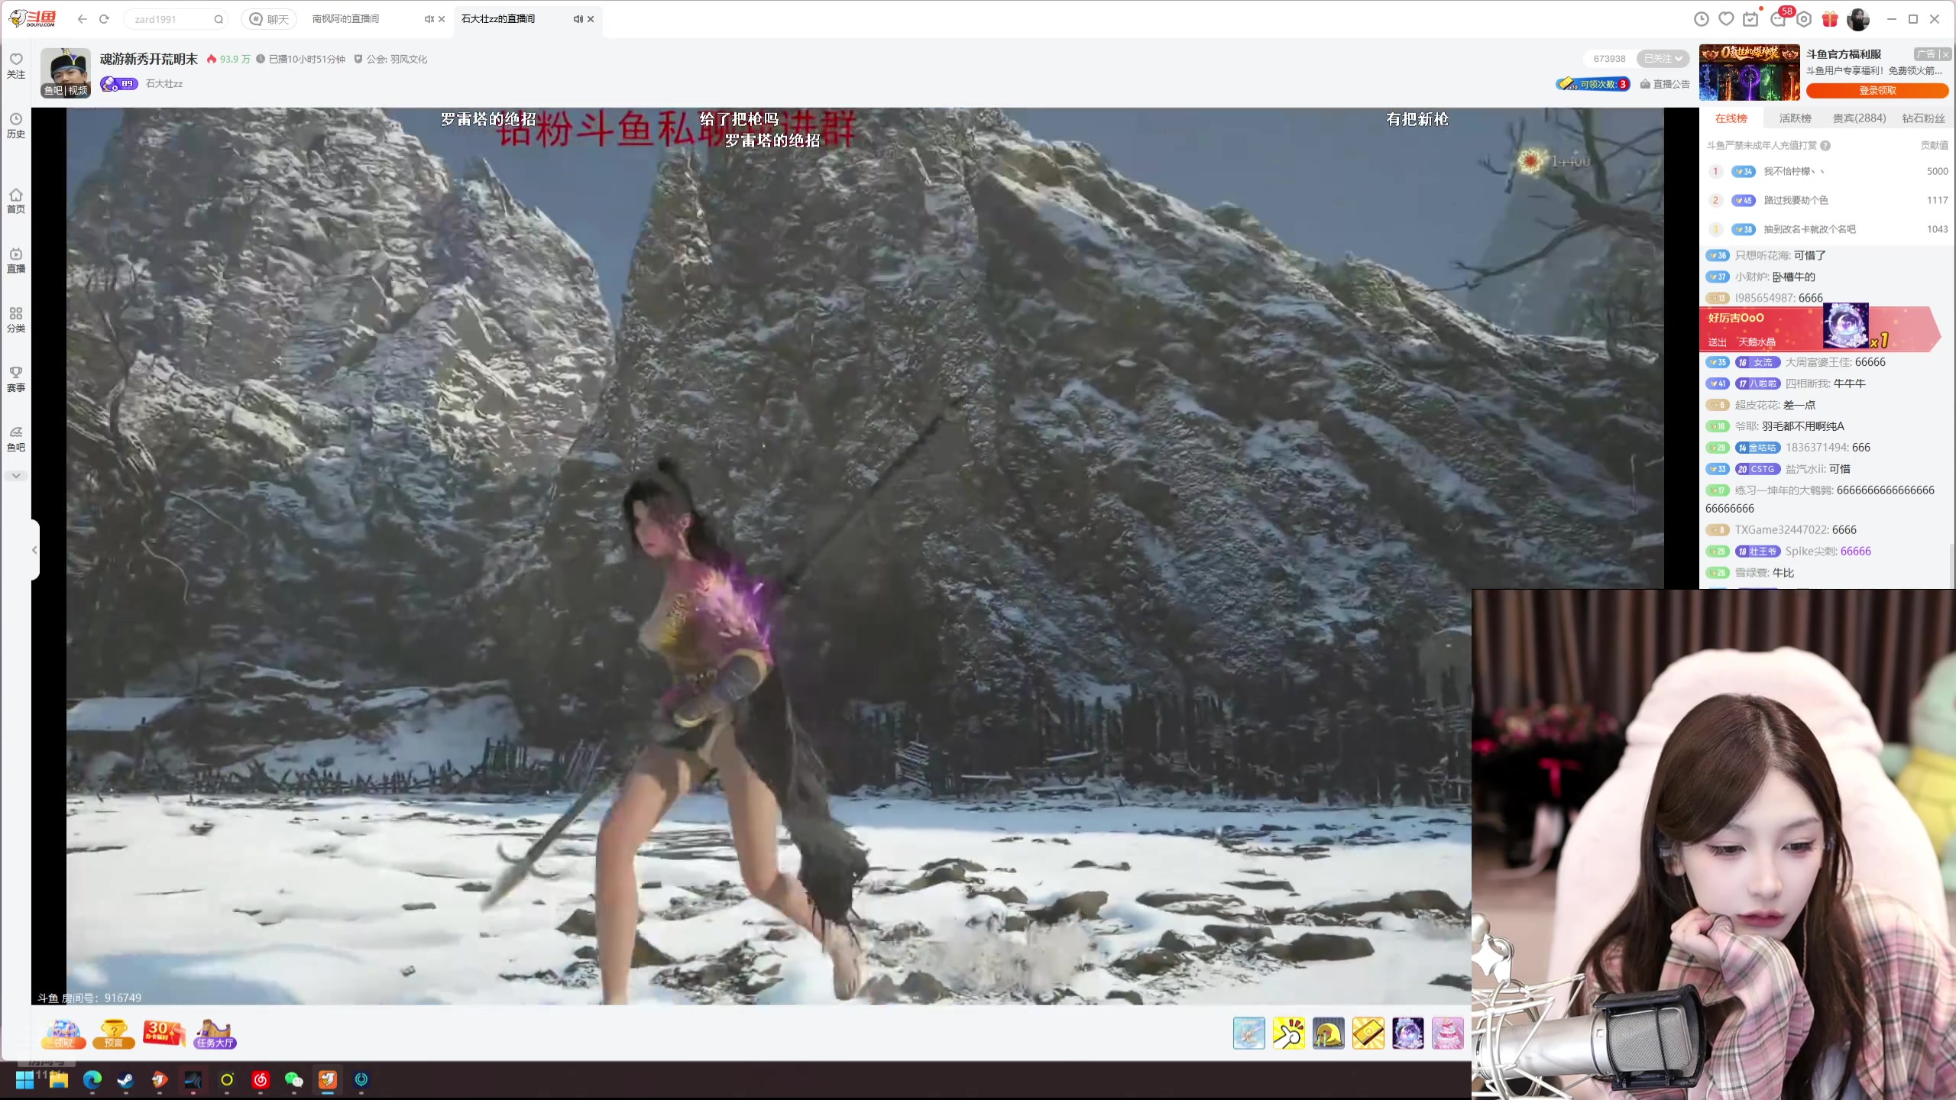1956x1100 pixels.
Task: Close the 石大壮zz的直播间 tab
Action: [591, 19]
